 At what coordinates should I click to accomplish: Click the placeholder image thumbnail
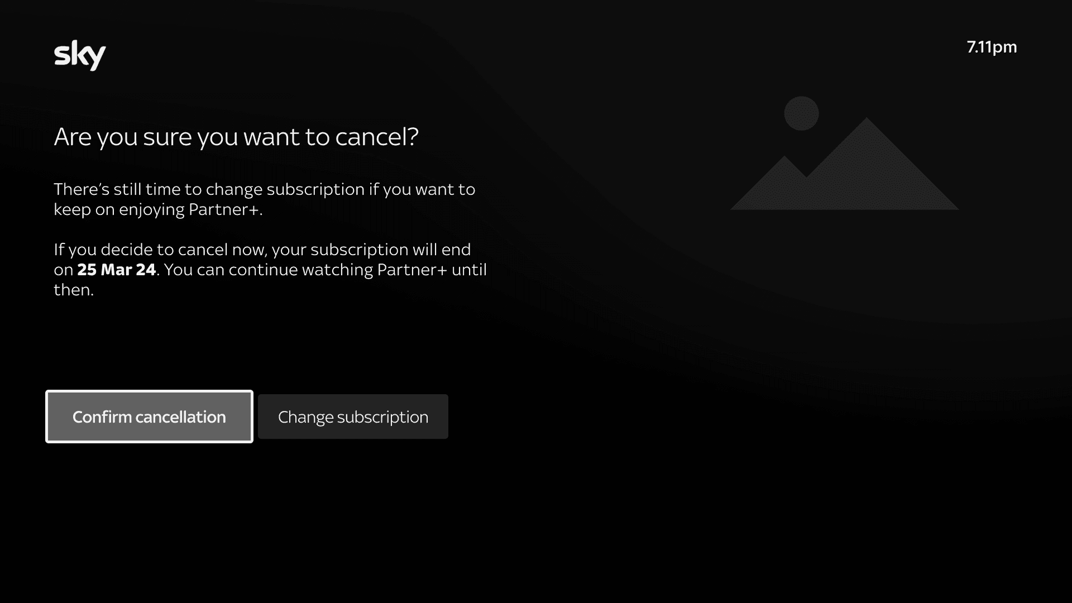pos(844,154)
